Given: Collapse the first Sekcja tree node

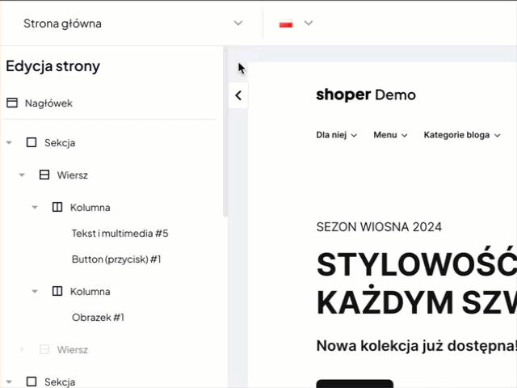Looking at the screenshot, I should 9,143.
